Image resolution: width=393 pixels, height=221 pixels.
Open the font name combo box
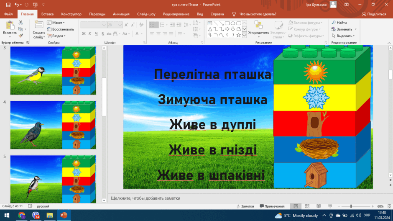(x=94, y=25)
